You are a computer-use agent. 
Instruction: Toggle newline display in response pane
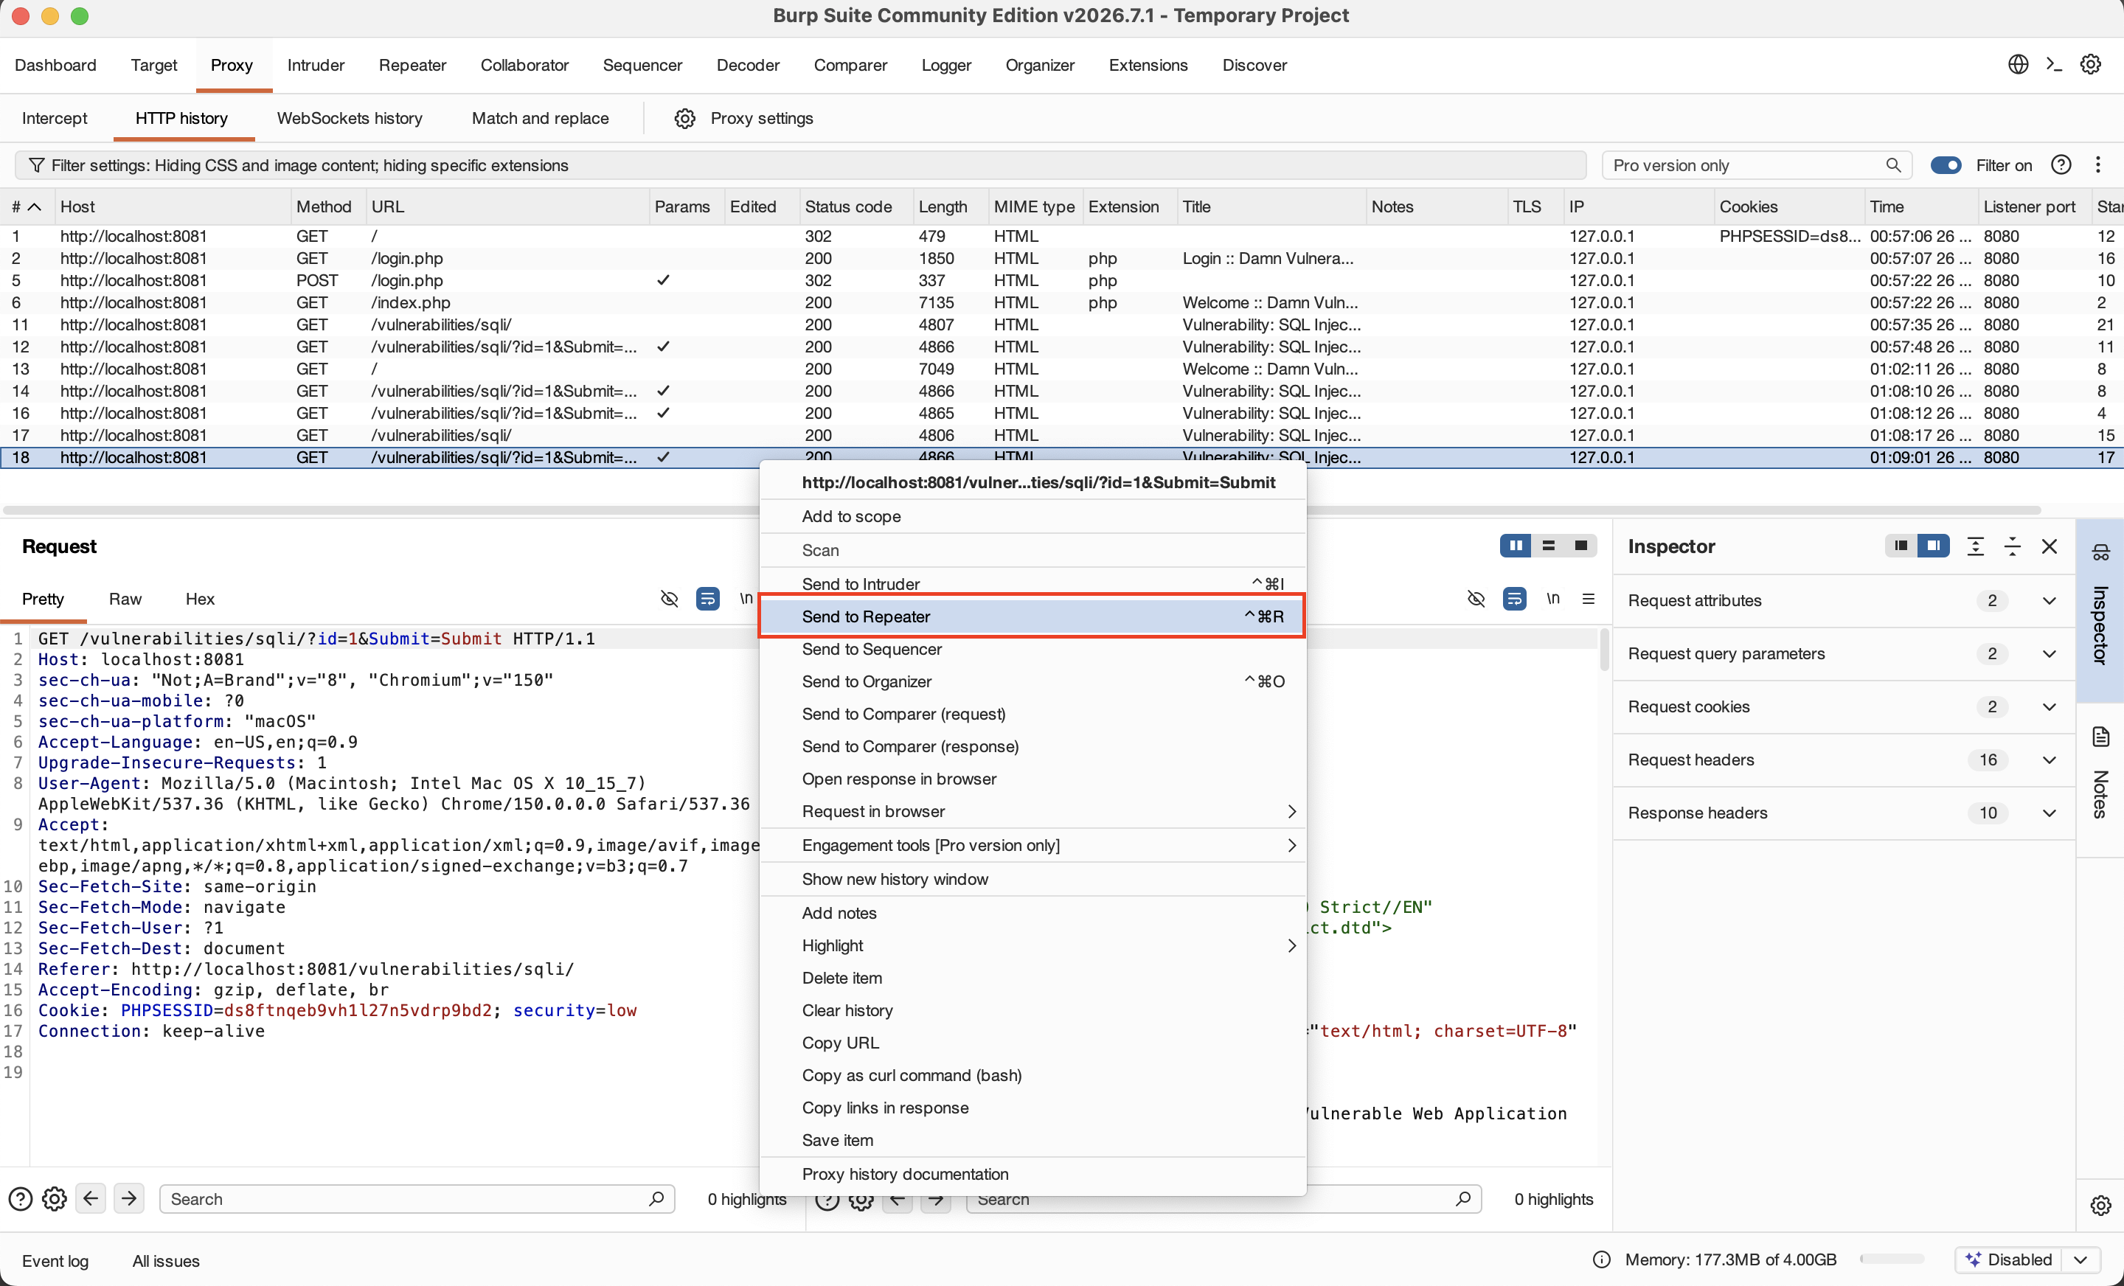coord(1552,598)
